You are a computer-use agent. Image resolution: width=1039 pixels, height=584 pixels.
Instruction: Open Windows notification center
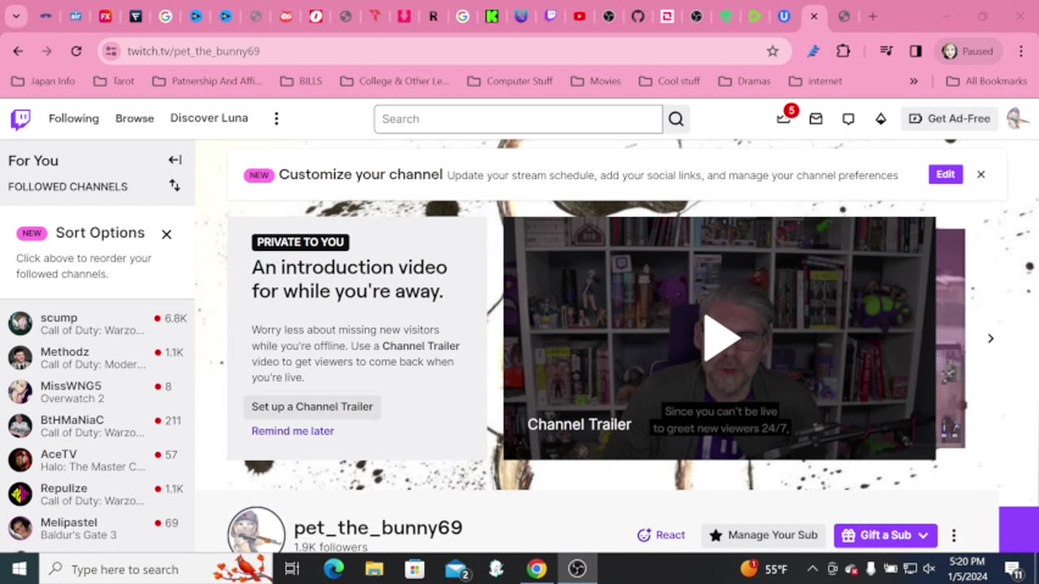pos(1013,569)
